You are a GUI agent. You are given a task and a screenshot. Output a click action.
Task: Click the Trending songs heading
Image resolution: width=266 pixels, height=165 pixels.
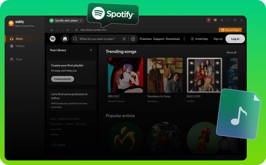121,51
